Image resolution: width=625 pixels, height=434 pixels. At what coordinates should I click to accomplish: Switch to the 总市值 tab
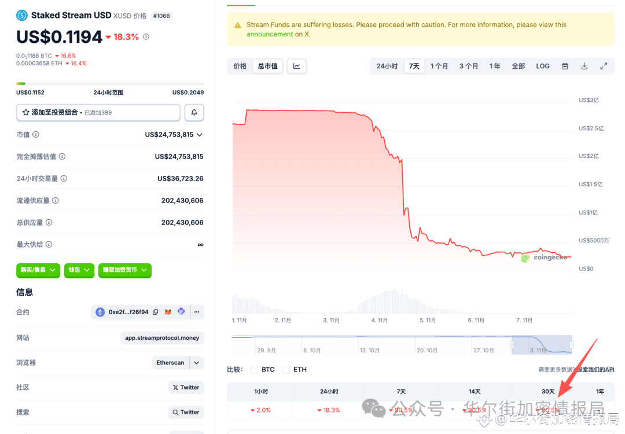(267, 66)
